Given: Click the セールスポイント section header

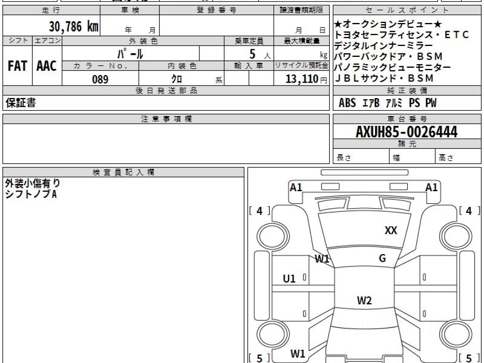Looking at the screenshot, I should pos(407,10).
